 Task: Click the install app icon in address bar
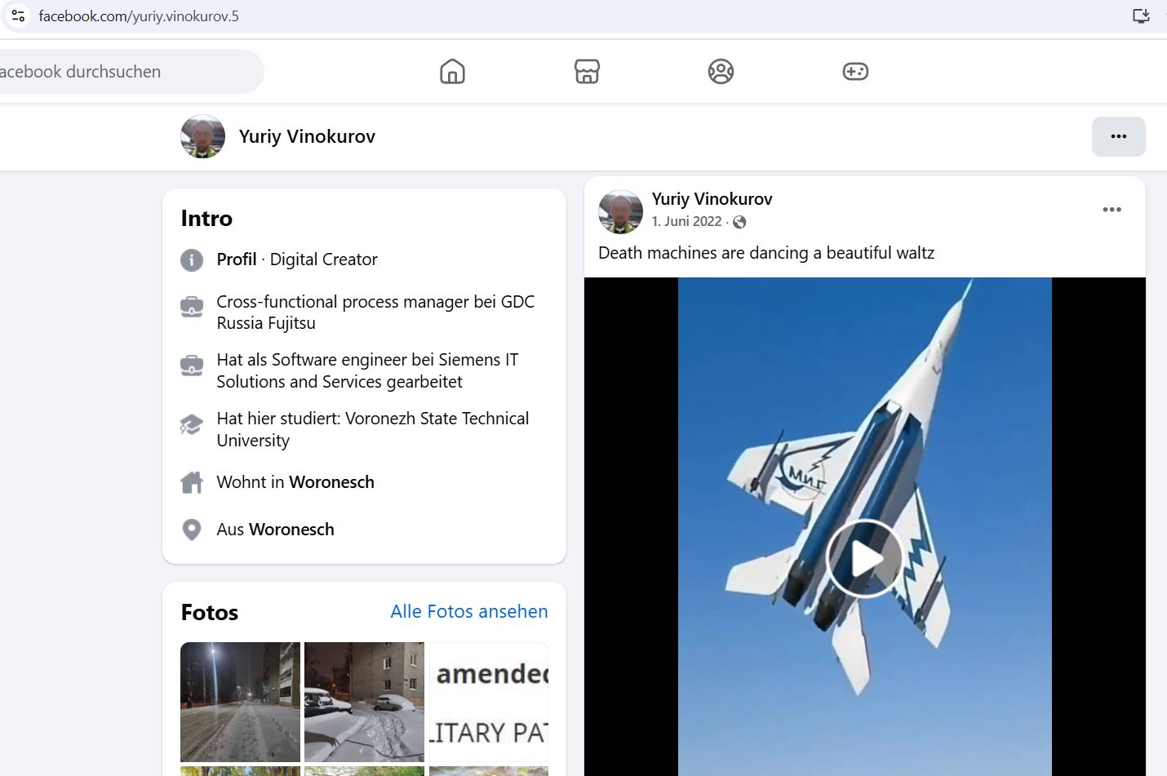click(1141, 16)
